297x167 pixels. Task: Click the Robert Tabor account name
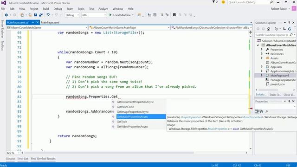(x=279, y=9)
